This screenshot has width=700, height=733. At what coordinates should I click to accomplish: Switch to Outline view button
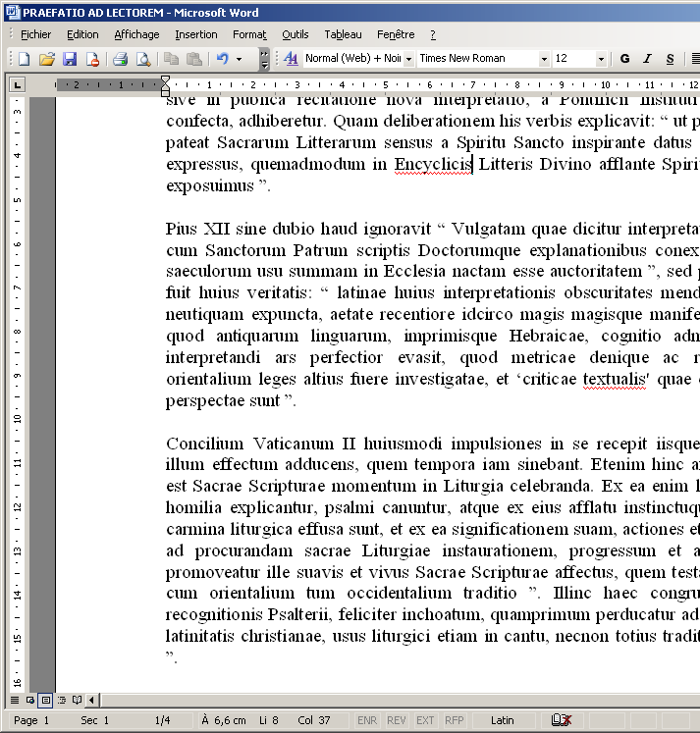point(62,700)
